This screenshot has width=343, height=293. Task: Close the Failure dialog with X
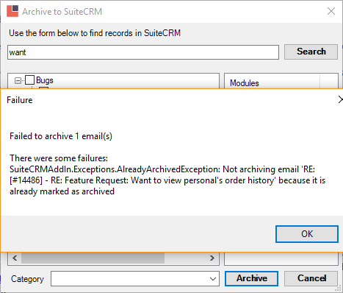[x=341, y=99]
